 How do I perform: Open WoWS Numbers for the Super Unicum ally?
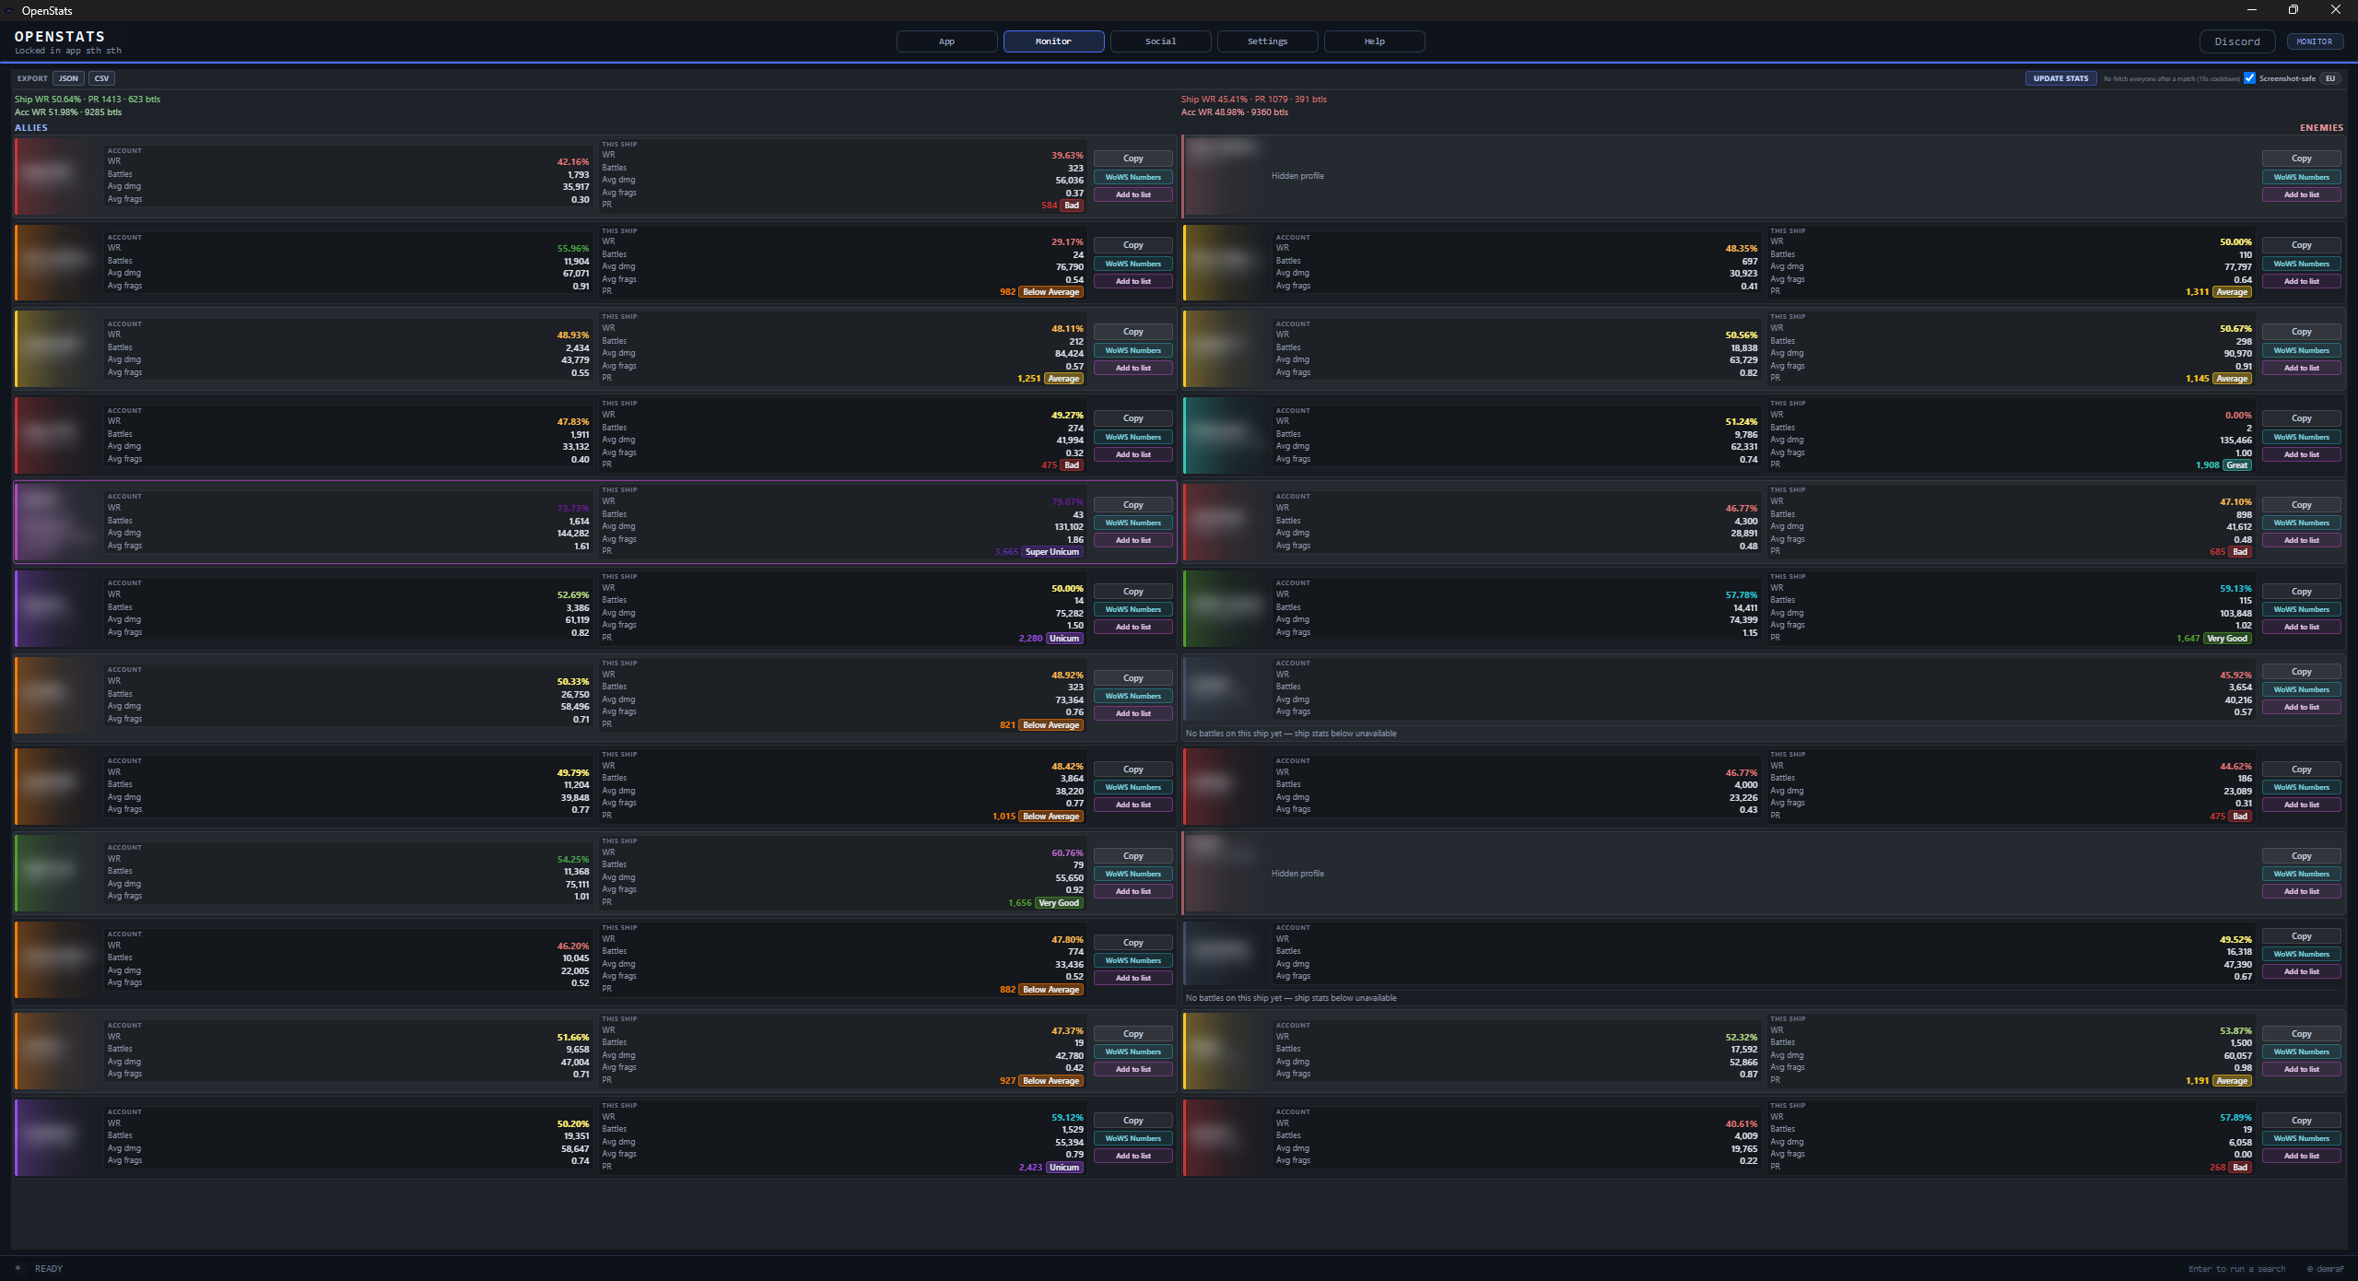[1132, 523]
